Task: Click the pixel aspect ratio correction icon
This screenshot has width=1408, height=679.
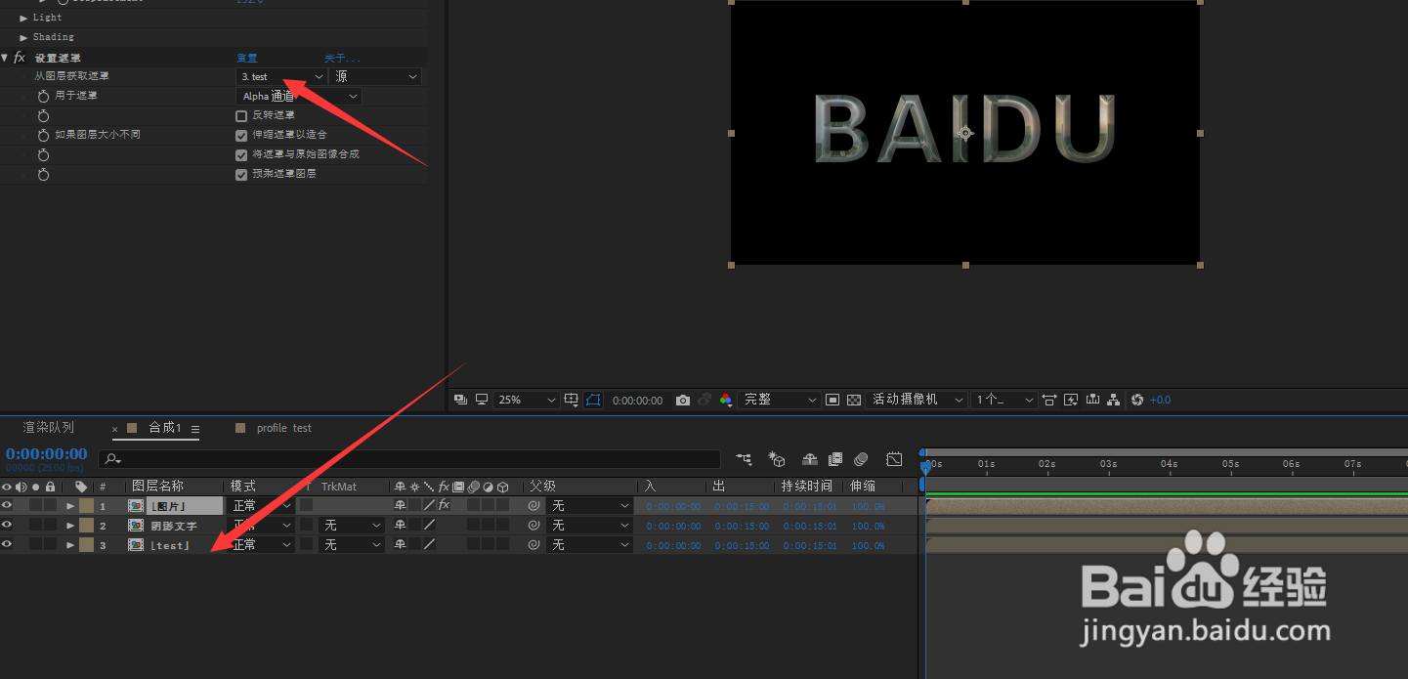Action: click(1049, 400)
